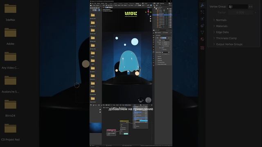Switch to the Shading workspace tab
Screen dimensions: 262x147
[x=138, y=4]
